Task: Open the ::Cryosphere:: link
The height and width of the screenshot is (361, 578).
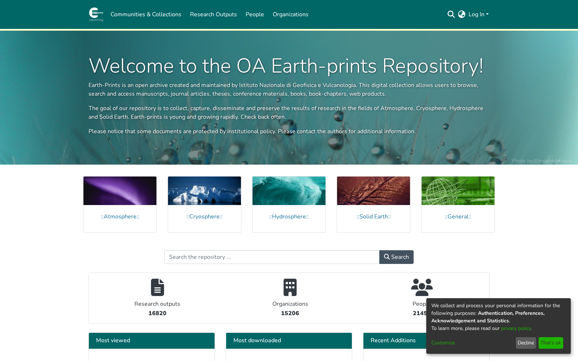Action: (x=204, y=217)
